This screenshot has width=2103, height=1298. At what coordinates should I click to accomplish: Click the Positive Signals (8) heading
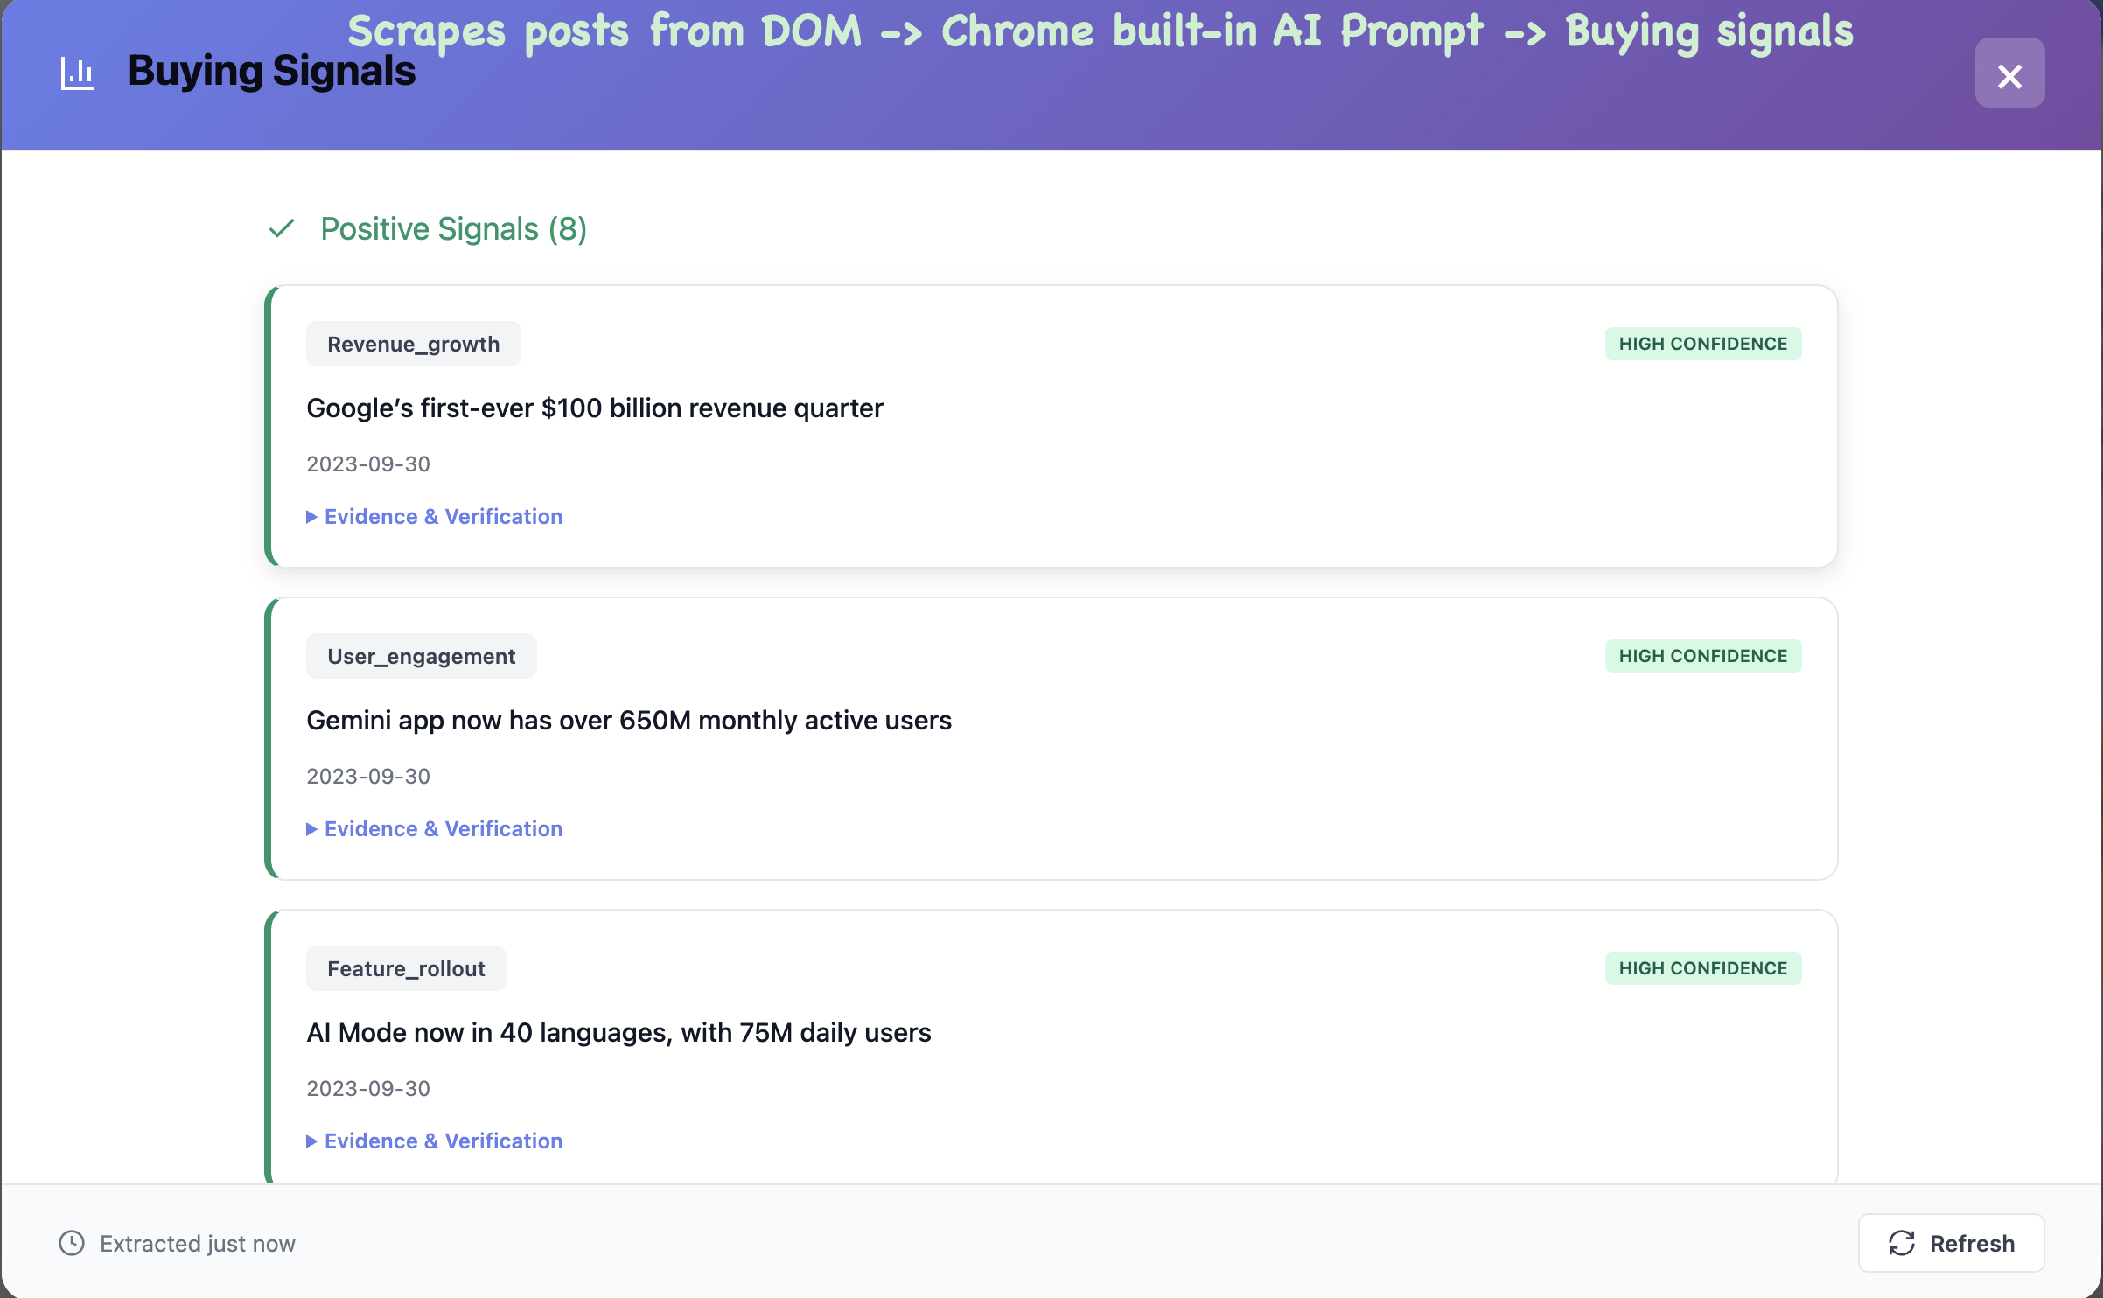pos(453,229)
